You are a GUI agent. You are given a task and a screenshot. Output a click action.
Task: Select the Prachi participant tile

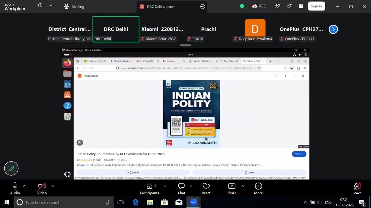(x=209, y=30)
